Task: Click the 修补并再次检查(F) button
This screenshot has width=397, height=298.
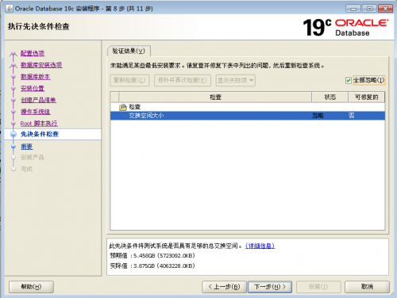Action: point(183,80)
